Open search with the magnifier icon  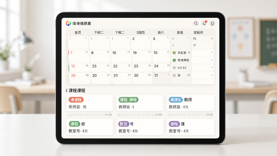(x=196, y=23)
